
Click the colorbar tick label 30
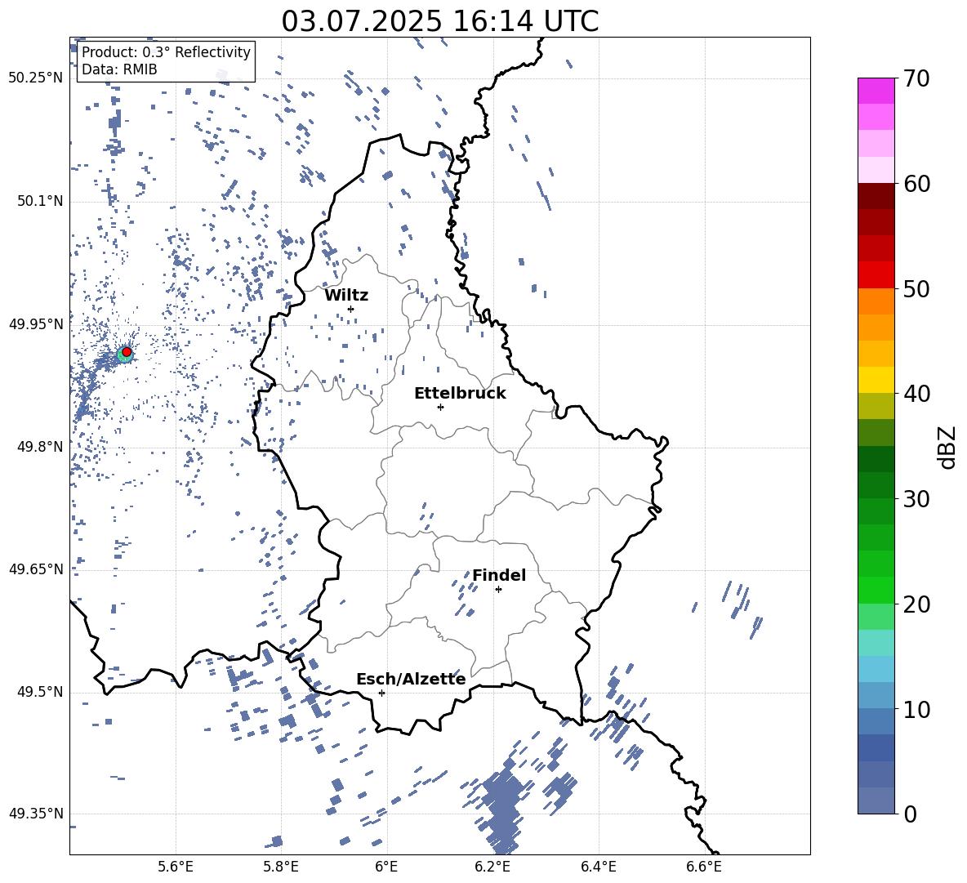pyautogui.click(x=916, y=499)
